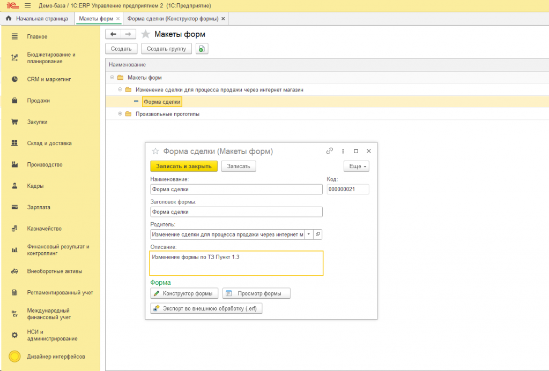Open Дизайнер интерфейсов yellow circle icon
Viewport: 549px width, 371px height.
[14, 357]
